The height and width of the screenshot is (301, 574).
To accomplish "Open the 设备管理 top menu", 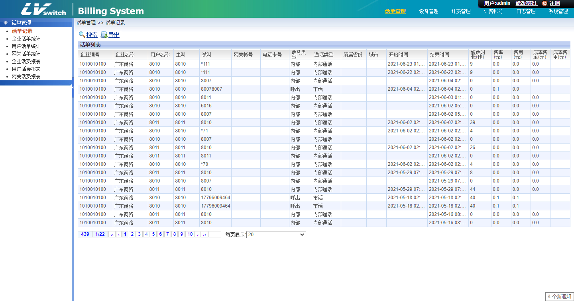I will click(429, 11).
